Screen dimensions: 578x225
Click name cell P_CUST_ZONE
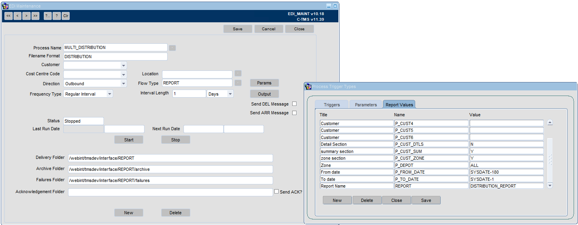coord(431,158)
